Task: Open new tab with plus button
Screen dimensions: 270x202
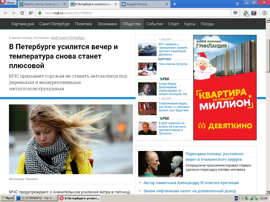Action: coord(174,4)
